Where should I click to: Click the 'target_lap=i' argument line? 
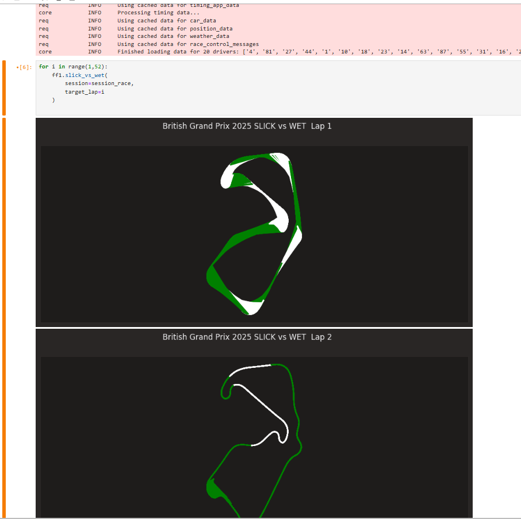(x=85, y=91)
